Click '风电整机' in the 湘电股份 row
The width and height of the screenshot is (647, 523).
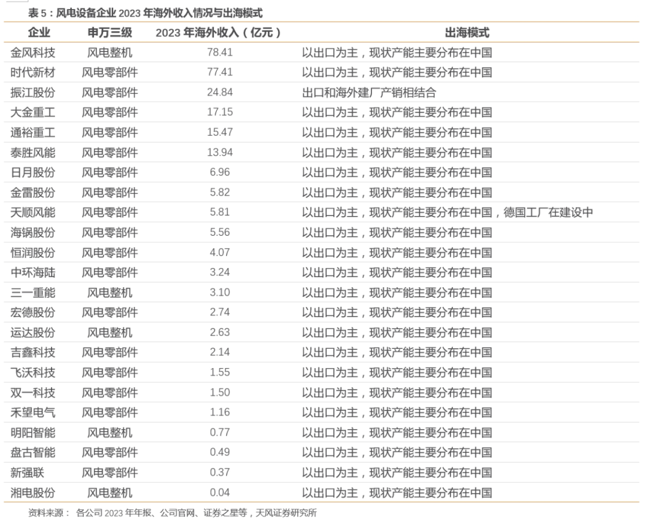(x=110, y=492)
